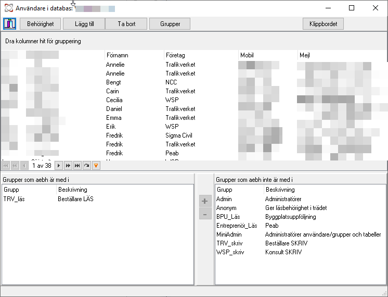Select the WSP_skriv group row
Image resolution: width=388 pixels, height=297 pixels.
pyautogui.click(x=301, y=252)
